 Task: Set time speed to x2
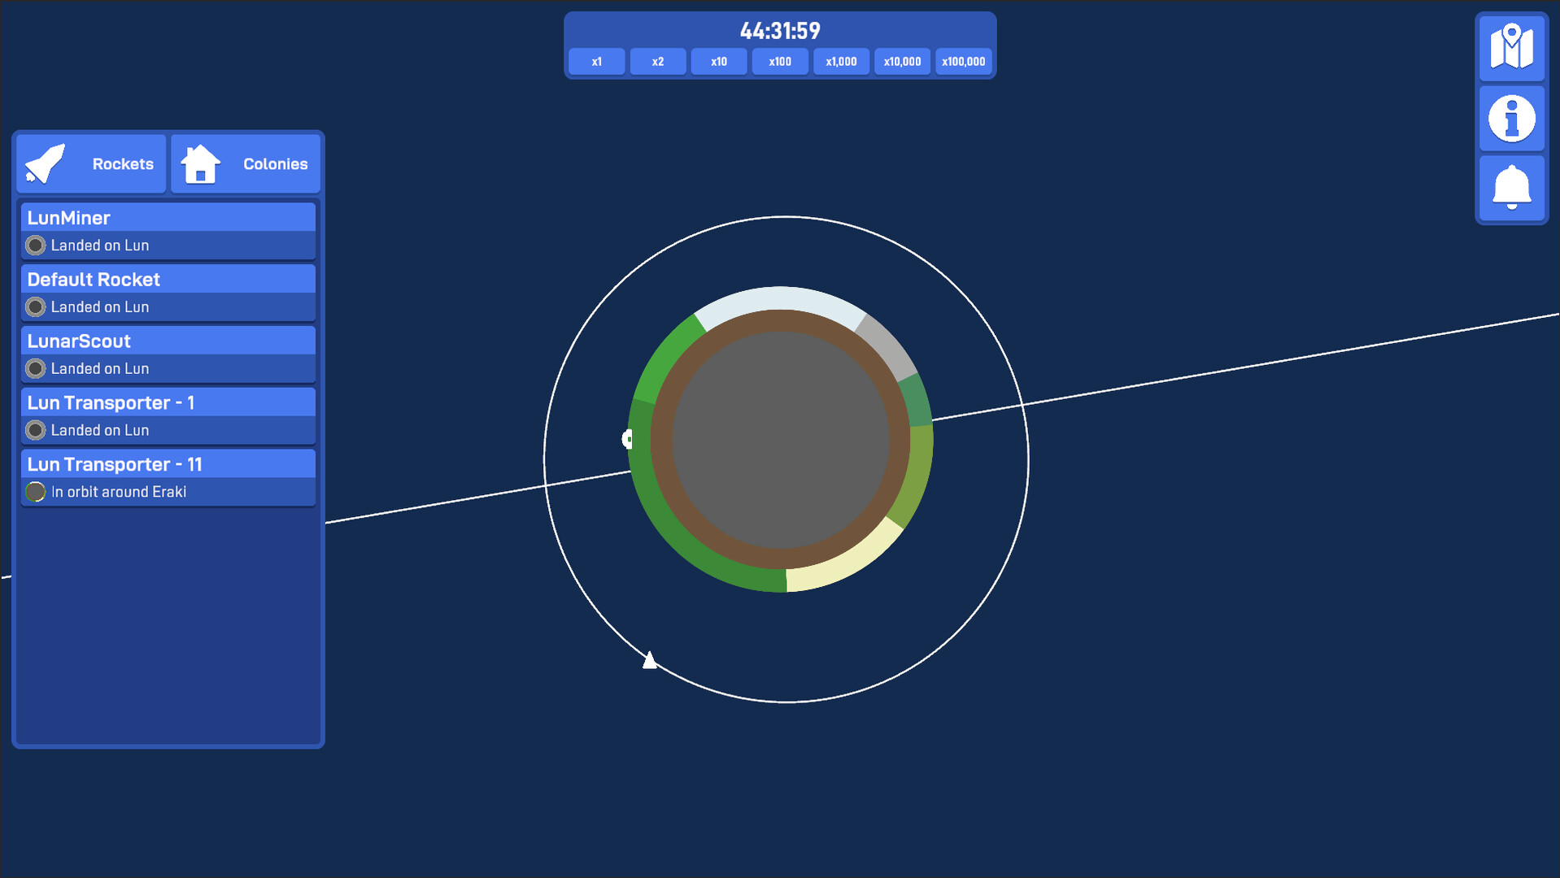(x=658, y=62)
